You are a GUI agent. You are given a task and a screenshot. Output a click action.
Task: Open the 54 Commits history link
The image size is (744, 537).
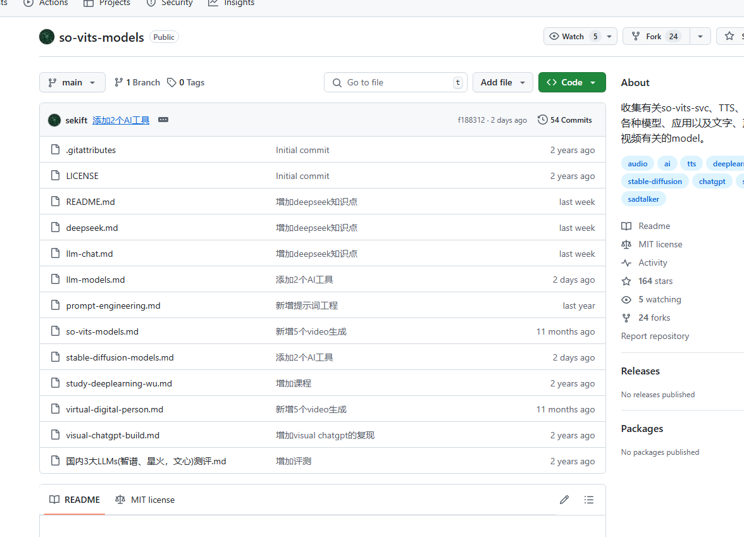point(564,120)
